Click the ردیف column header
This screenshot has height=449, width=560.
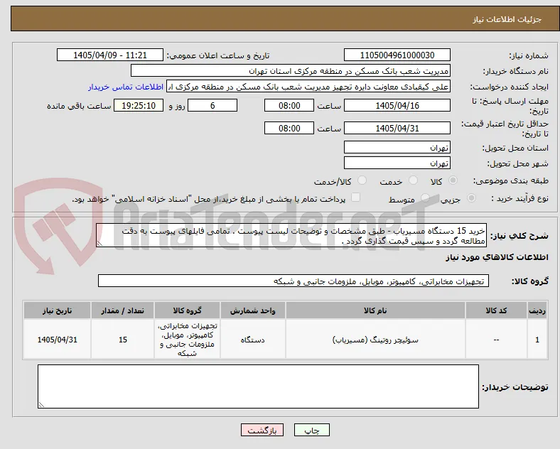[537, 310]
